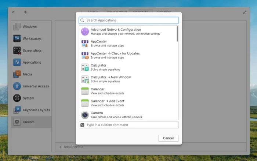
Task: Click the magnifier icon in search field
Action: pyautogui.click(x=82, y=20)
